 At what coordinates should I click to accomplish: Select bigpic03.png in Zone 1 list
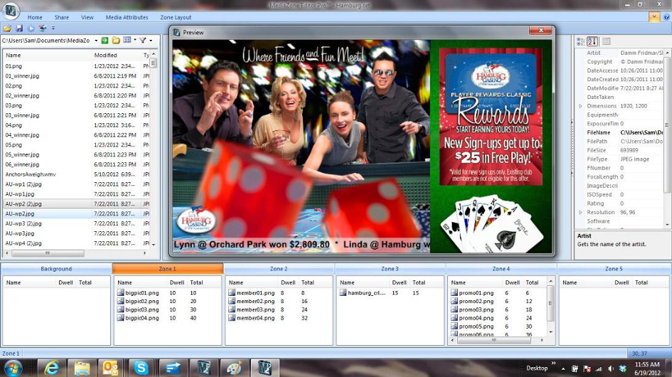pyautogui.click(x=143, y=310)
